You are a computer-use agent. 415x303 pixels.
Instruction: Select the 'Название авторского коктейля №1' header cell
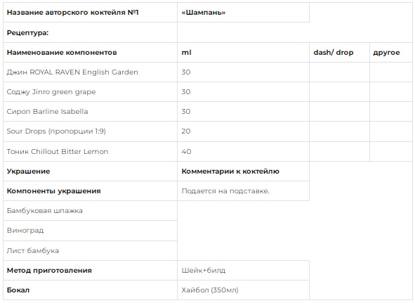91,13
